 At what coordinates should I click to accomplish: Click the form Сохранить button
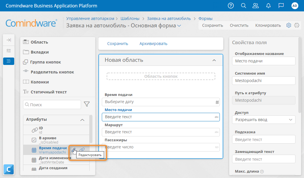[x=118, y=44]
